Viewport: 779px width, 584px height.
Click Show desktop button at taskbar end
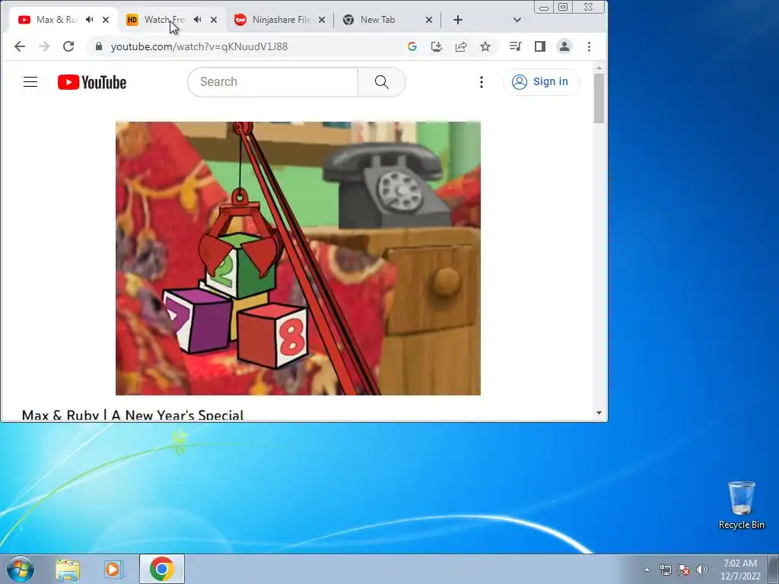(x=774, y=569)
